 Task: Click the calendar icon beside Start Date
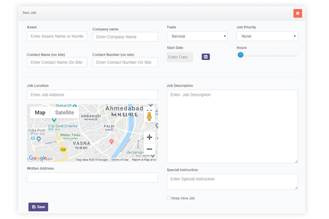(x=206, y=57)
